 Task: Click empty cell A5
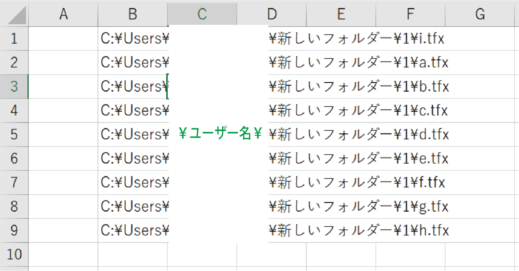pyautogui.click(x=64, y=134)
